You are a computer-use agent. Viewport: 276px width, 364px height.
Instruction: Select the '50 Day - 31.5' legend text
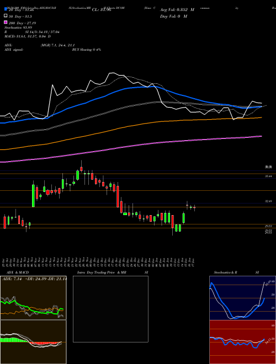pyautogui.click(x=20, y=17)
